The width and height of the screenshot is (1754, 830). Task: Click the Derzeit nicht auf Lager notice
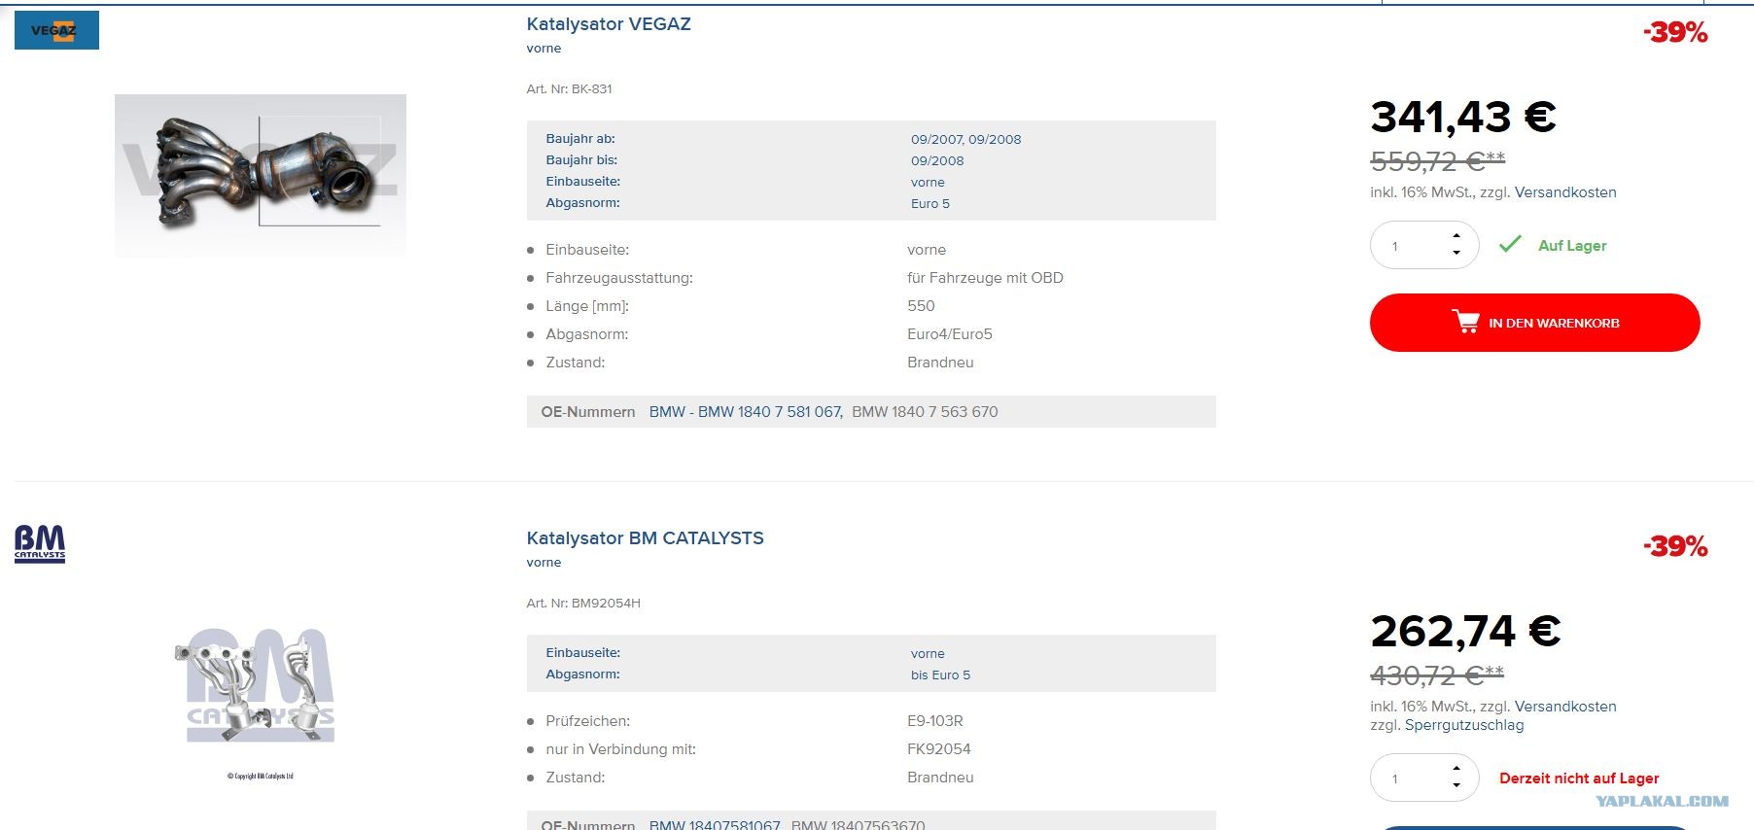pos(1579,778)
